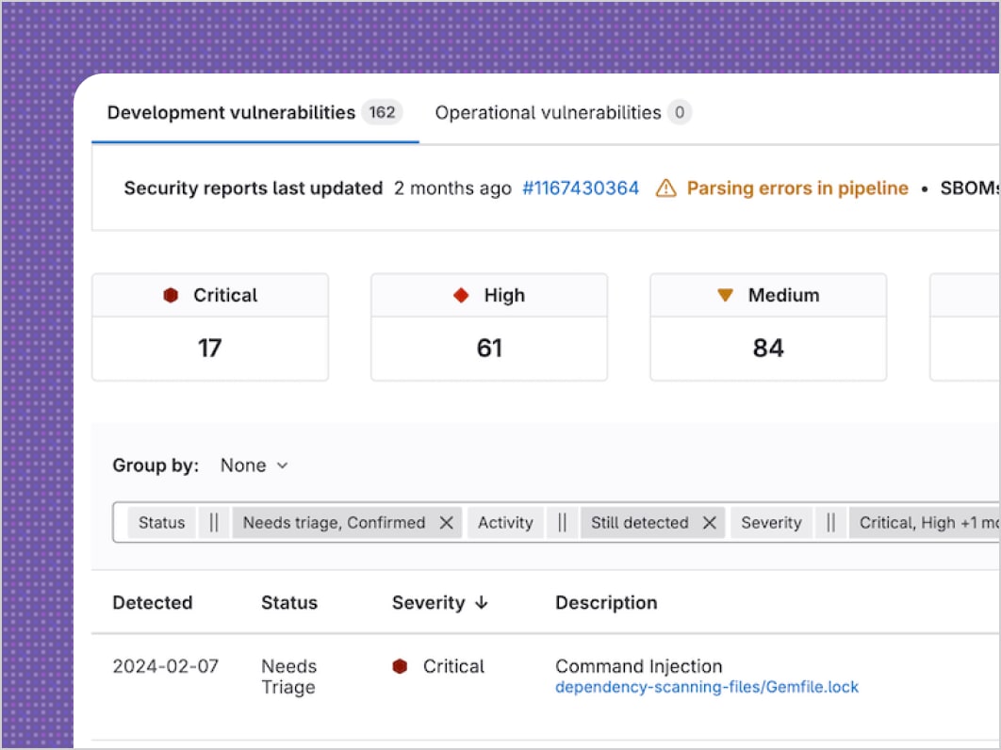The width and height of the screenshot is (1001, 750).
Task: Click the '2 months ago' timestamp
Action: (452, 188)
